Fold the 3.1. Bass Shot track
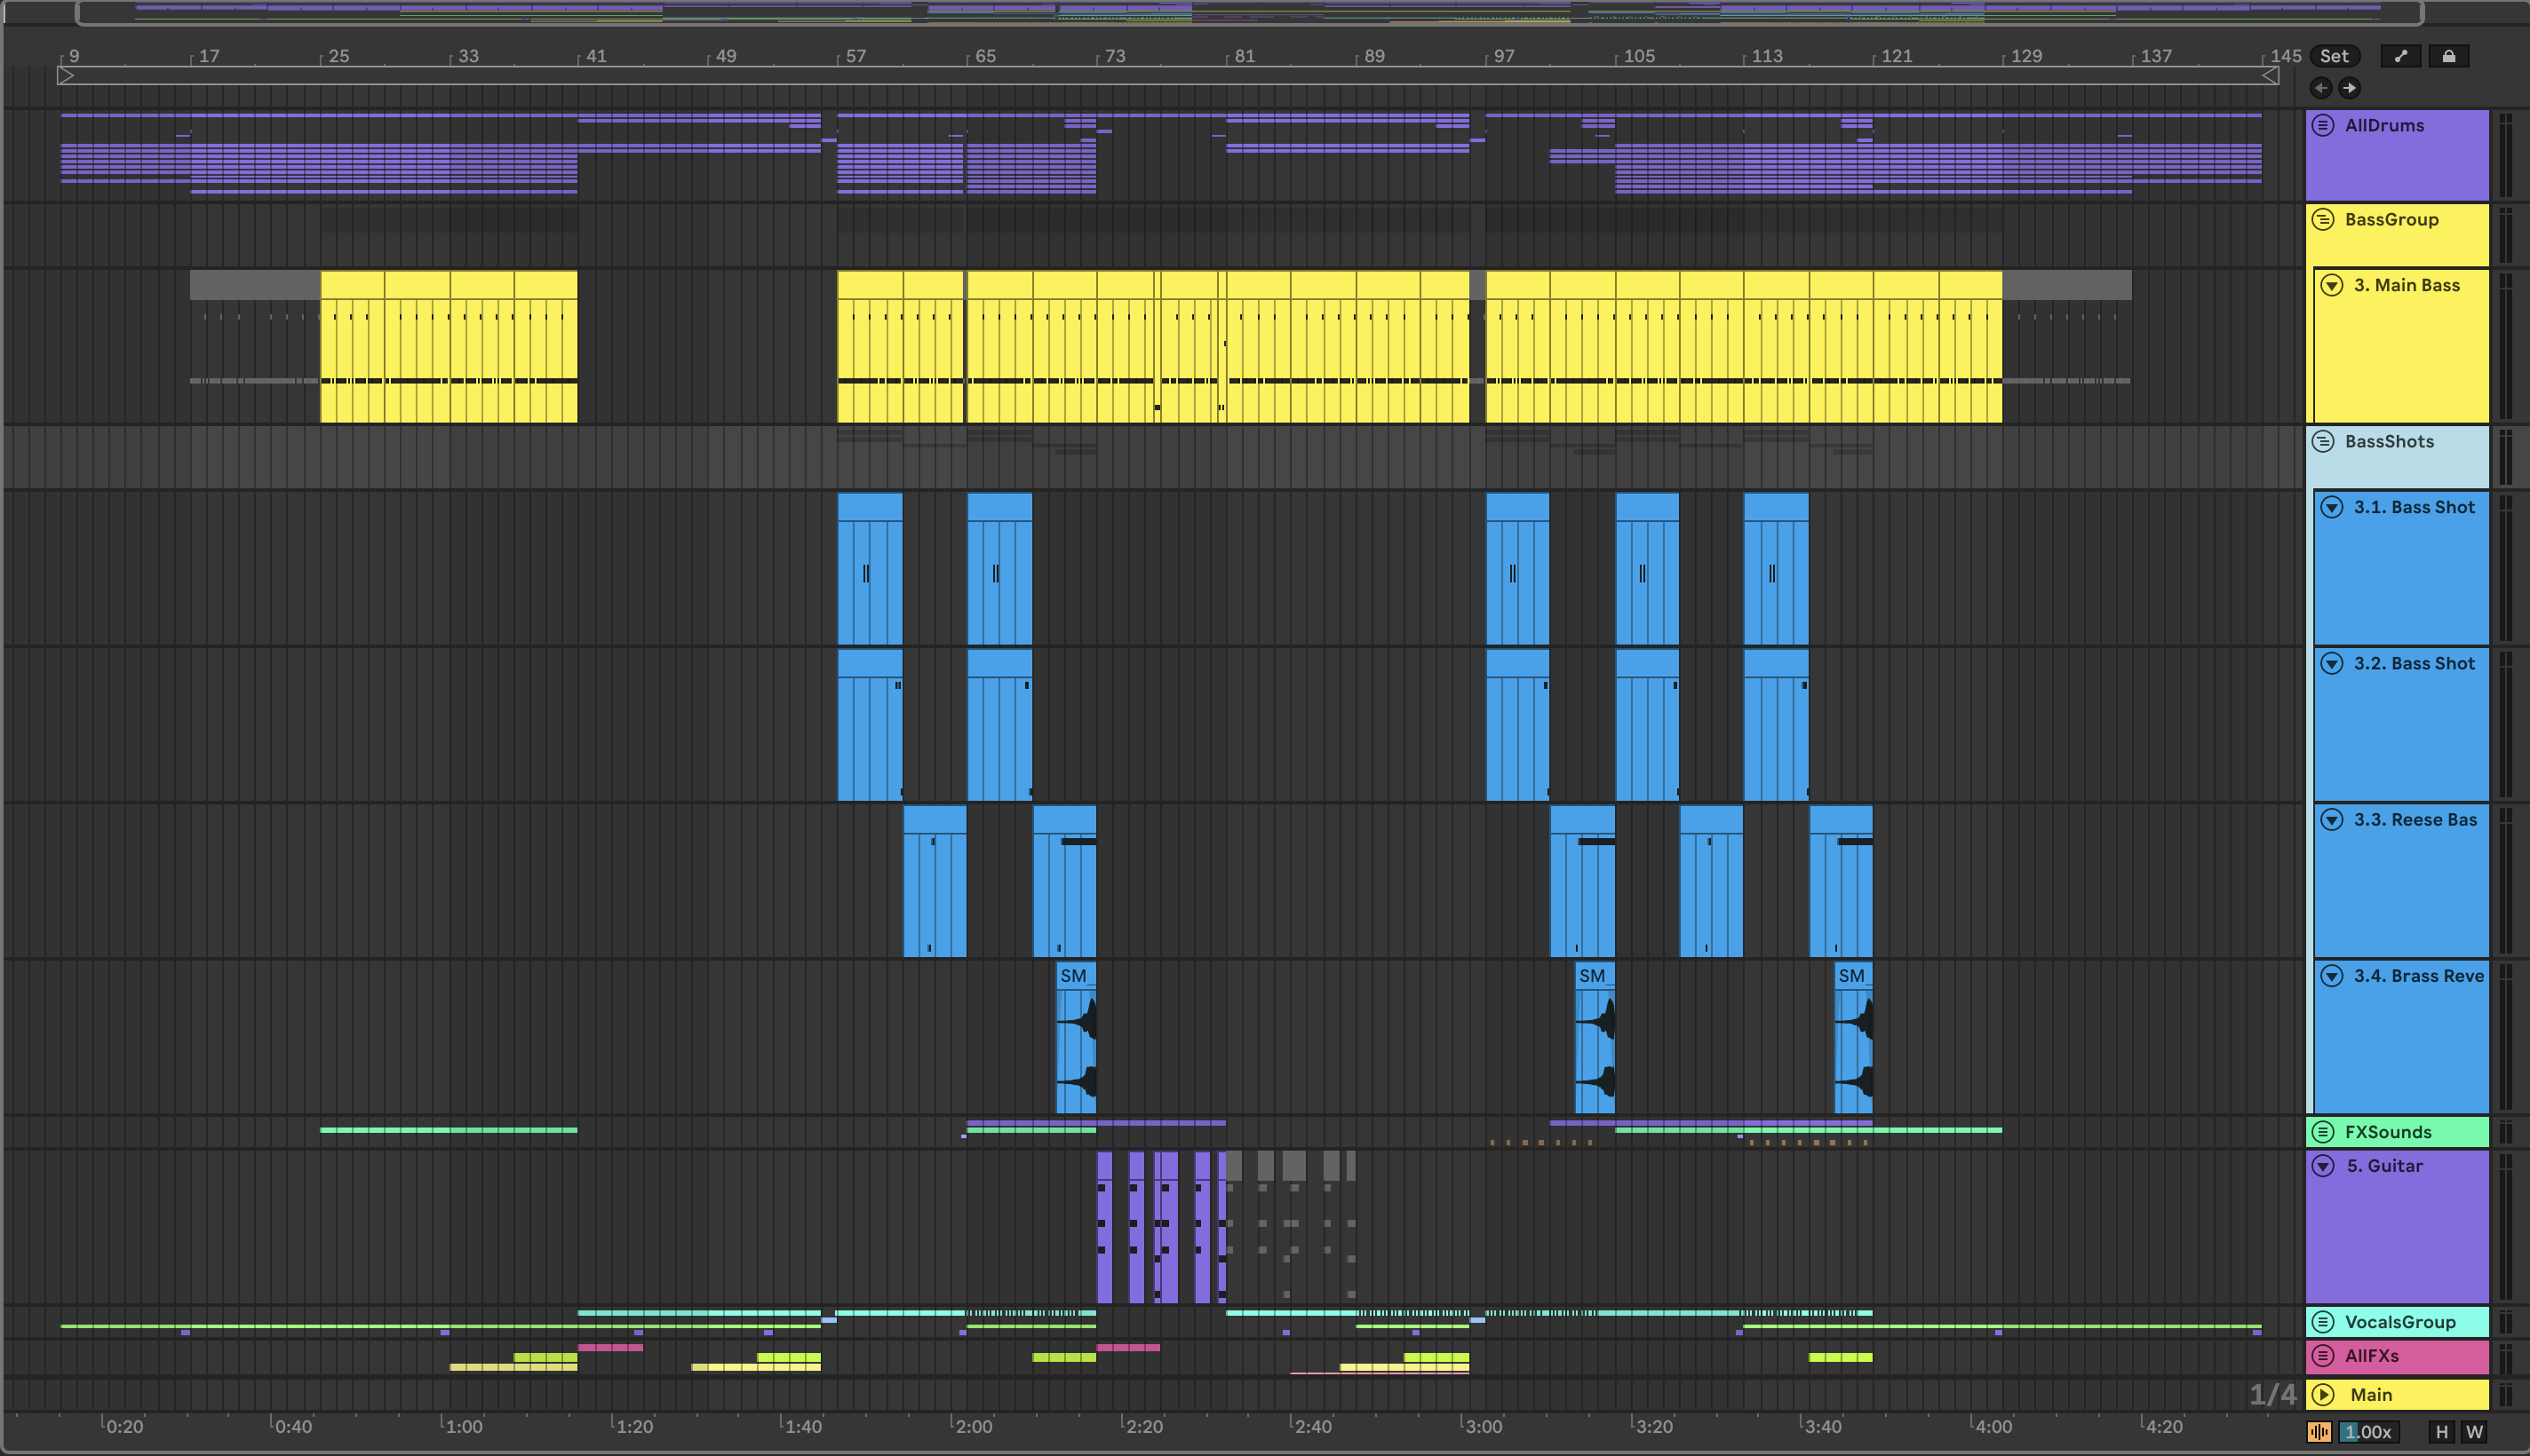This screenshot has width=2530, height=1456. click(x=2332, y=507)
